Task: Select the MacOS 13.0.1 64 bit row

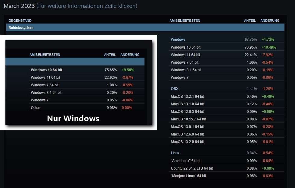Action: [226, 126]
